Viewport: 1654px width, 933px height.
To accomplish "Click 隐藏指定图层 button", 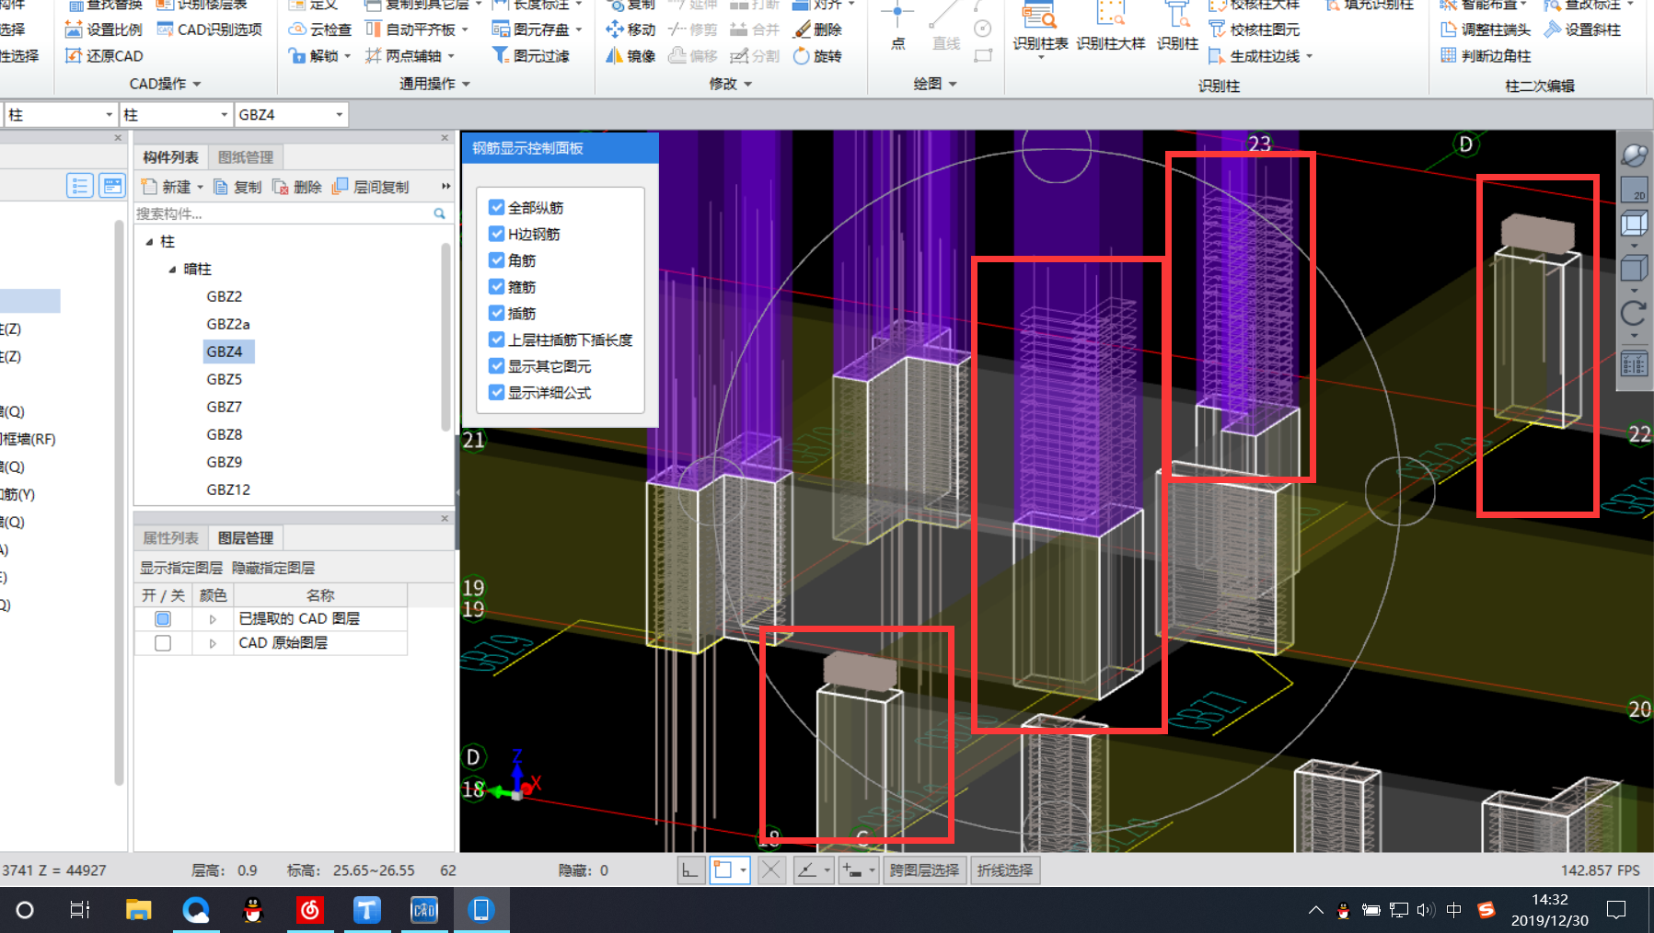I will [x=273, y=568].
